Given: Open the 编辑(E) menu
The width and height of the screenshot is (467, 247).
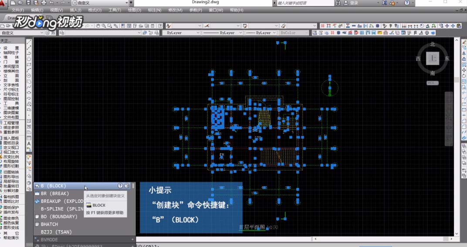Looking at the screenshot, I should (x=37, y=10).
